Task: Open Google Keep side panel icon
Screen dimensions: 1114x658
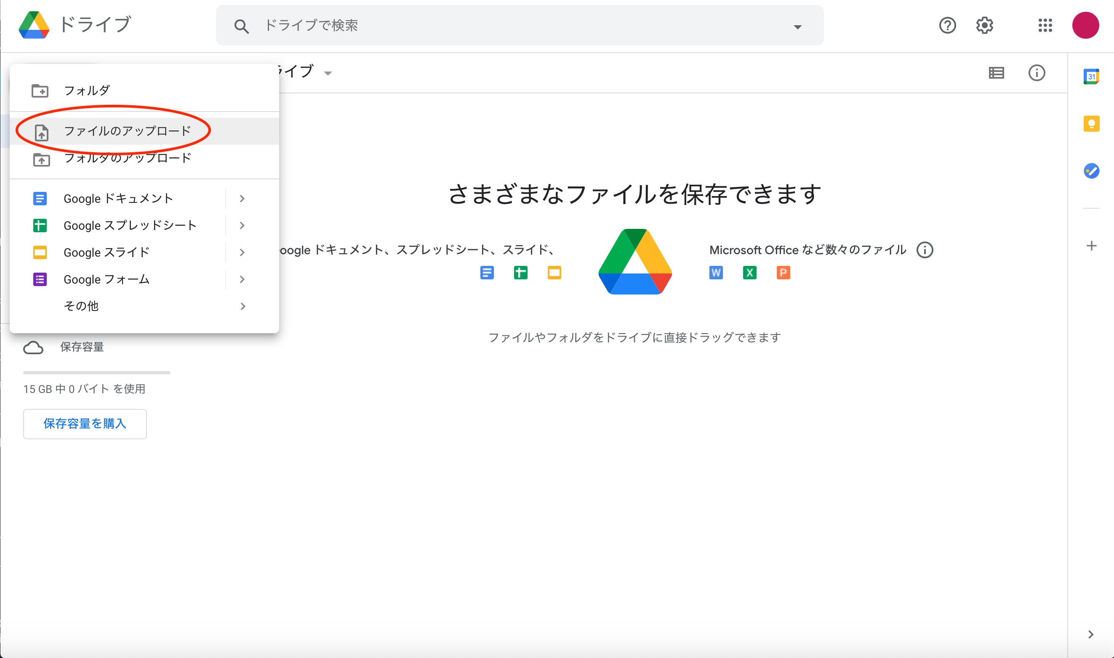Action: pos(1091,124)
